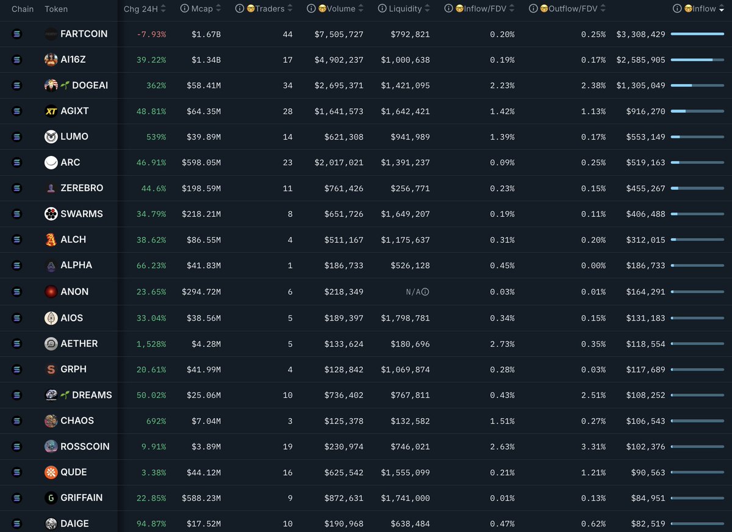Click the FARTCOIN token logo
Viewport: 732px width, 532px height.
(x=51, y=34)
